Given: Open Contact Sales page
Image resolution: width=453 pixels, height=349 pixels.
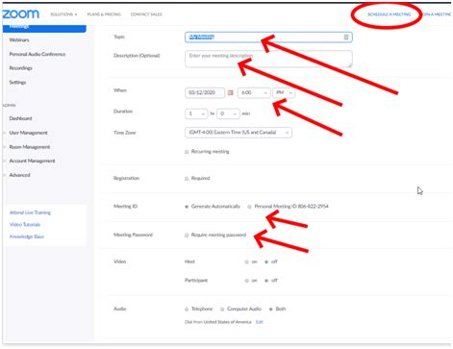Looking at the screenshot, I should tap(146, 14).
